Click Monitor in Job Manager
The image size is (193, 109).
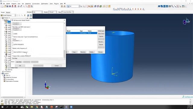coord(101,42)
